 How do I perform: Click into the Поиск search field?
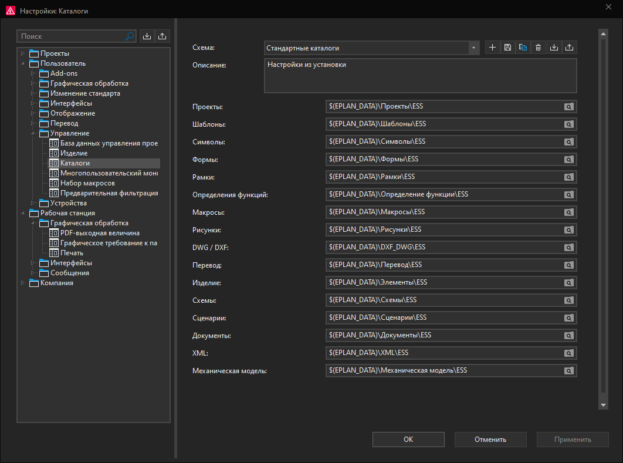point(72,36)
